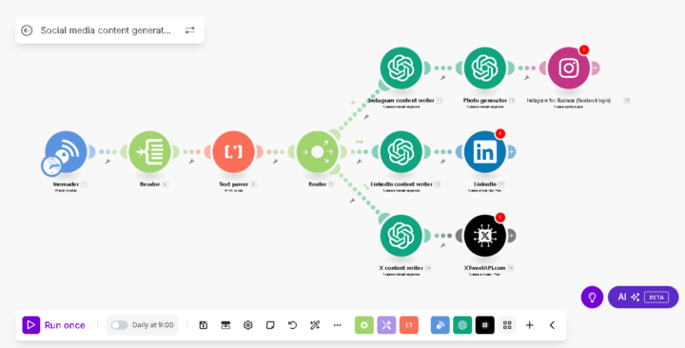685x348 pixels.
Task: Go back using the arrow beside scenario title
Action: pyautogui.click(x=27, y=30)
